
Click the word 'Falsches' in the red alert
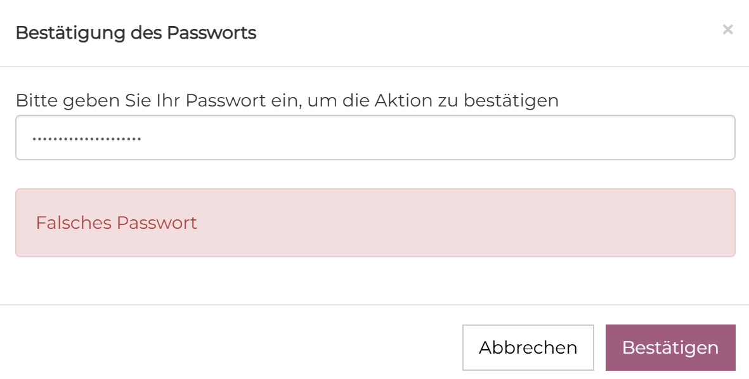click(x=74, y=222)
